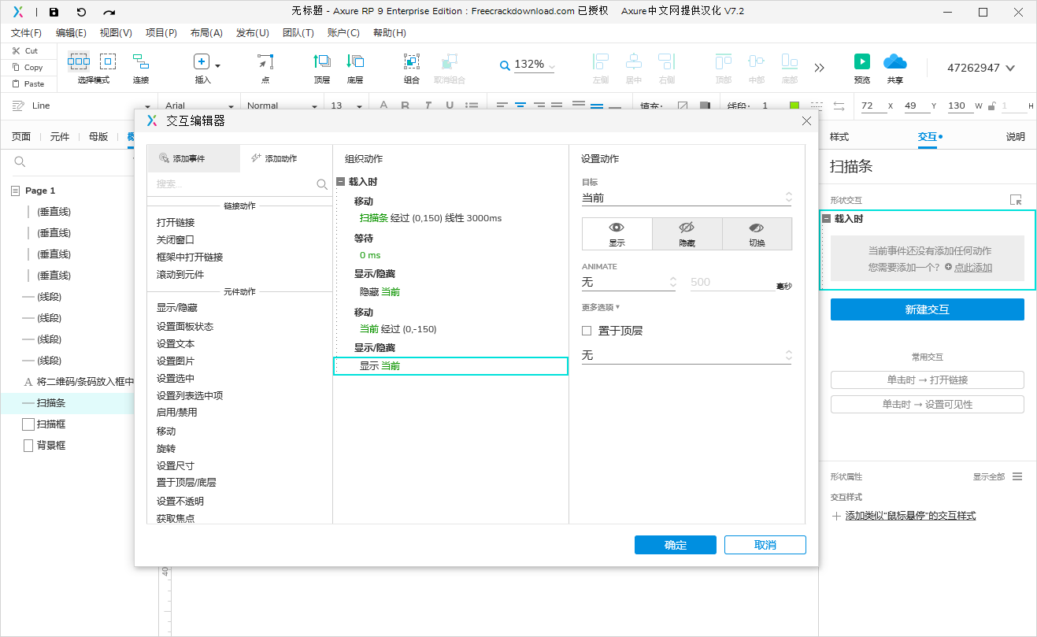This screenshot has height=637, width=1037.
Task: Open the Normal font style dropdown
Action: pos(282,106)
